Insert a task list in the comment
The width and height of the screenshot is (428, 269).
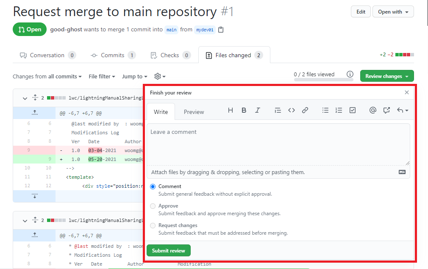(x=352, y=110)
